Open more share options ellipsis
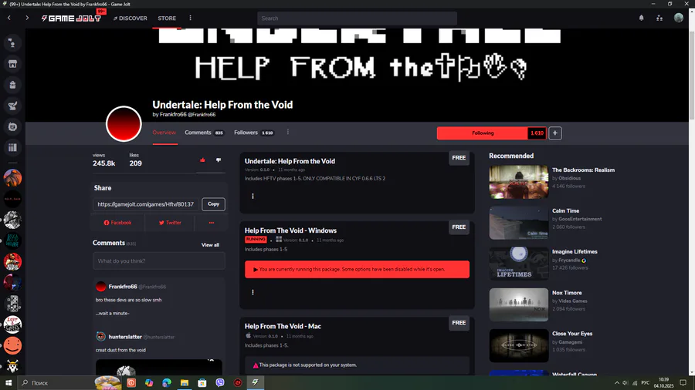 click(x=212, y=223)
